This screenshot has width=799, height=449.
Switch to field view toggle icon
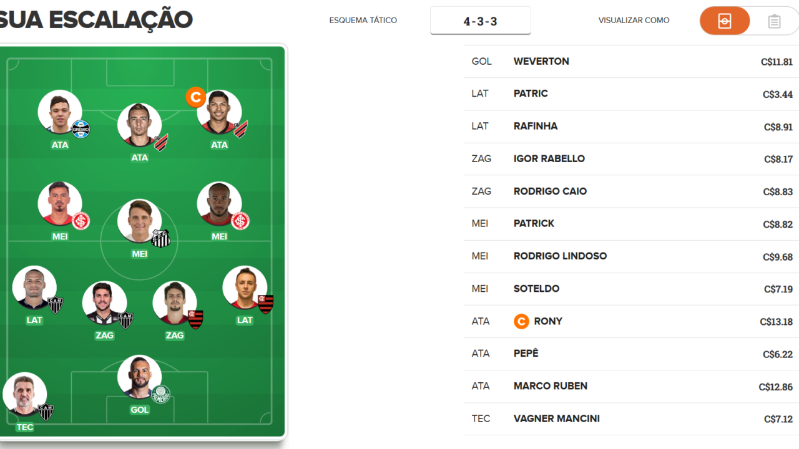(724, 21)
